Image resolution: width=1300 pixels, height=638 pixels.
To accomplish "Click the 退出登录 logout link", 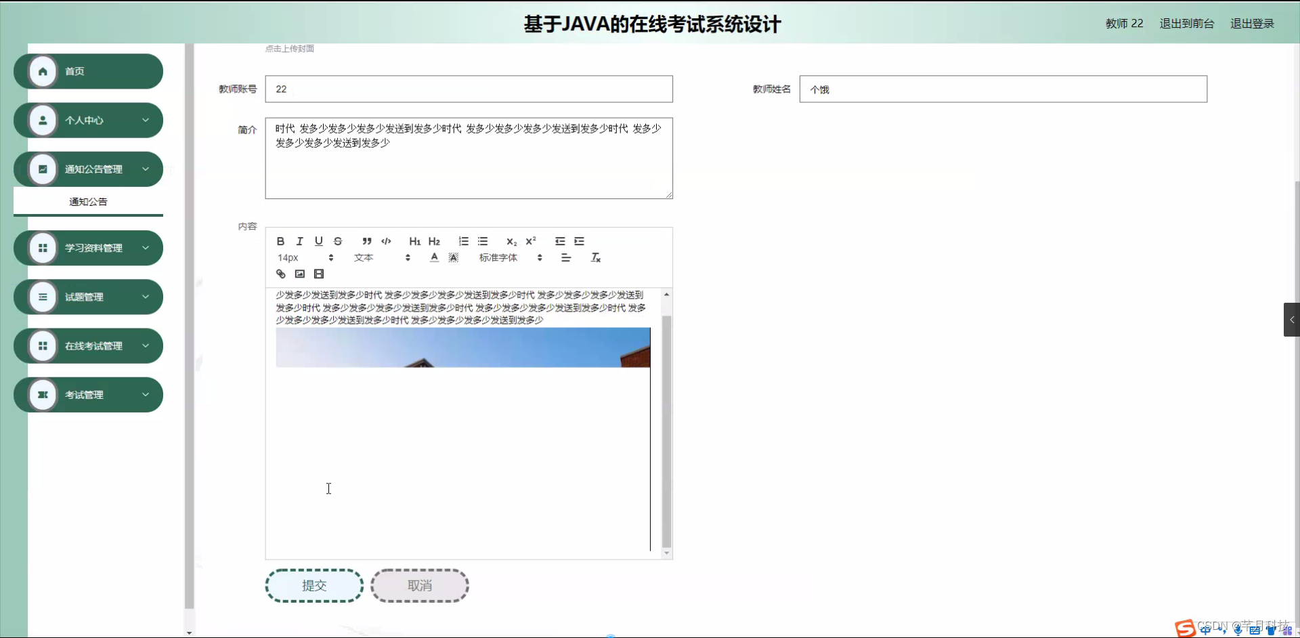I will pyautogui.click(x=1251, y=23).
